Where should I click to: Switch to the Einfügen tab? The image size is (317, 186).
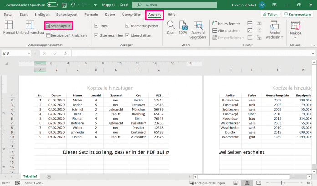(x=42, y=15)
